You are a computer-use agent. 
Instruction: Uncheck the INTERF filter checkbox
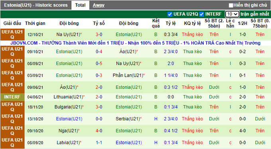coord(202,14)
